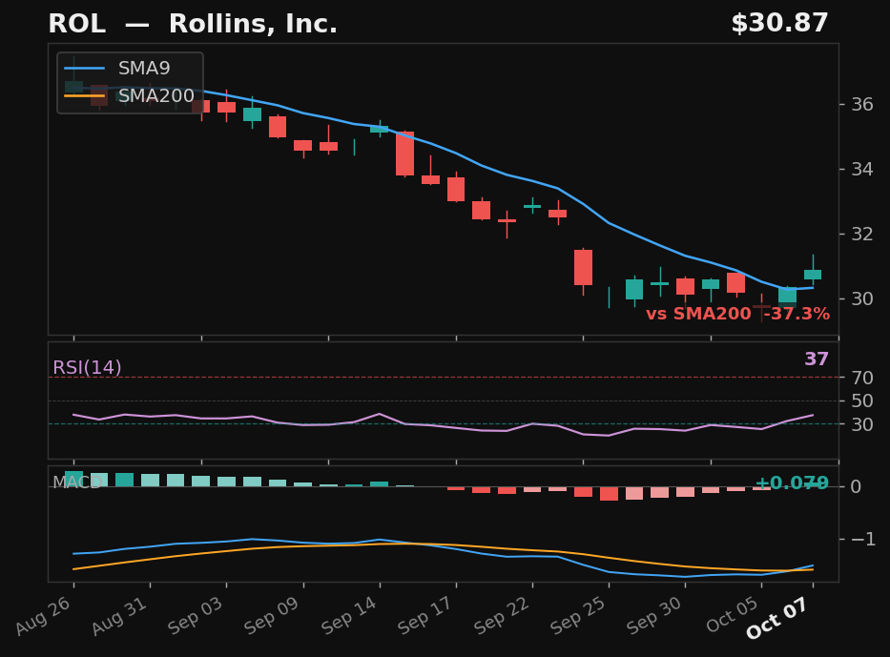Screen dimensions: 890x657
Task: Click the MACD axis label −1
Action: [x=863, y=539]
